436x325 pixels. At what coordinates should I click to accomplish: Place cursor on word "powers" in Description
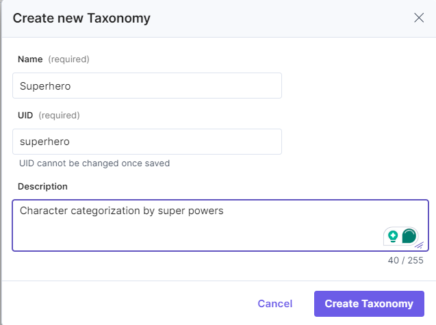pos(206,211)
